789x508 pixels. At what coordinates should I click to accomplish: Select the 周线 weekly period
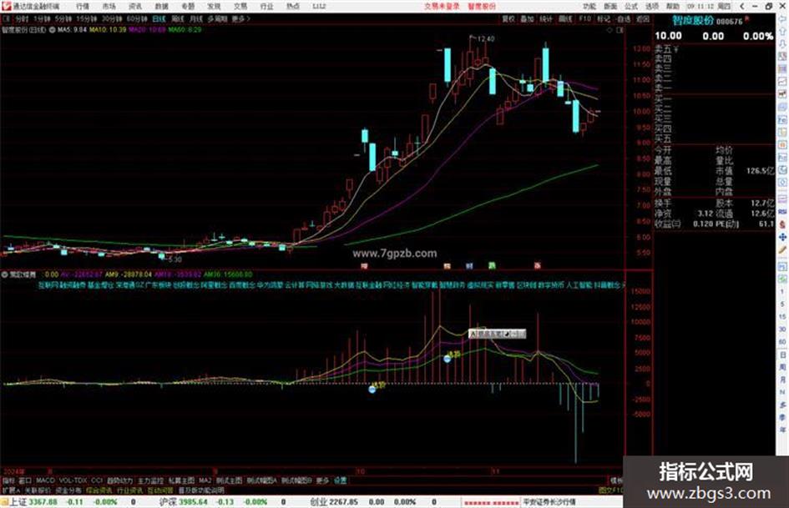(178, 18)
